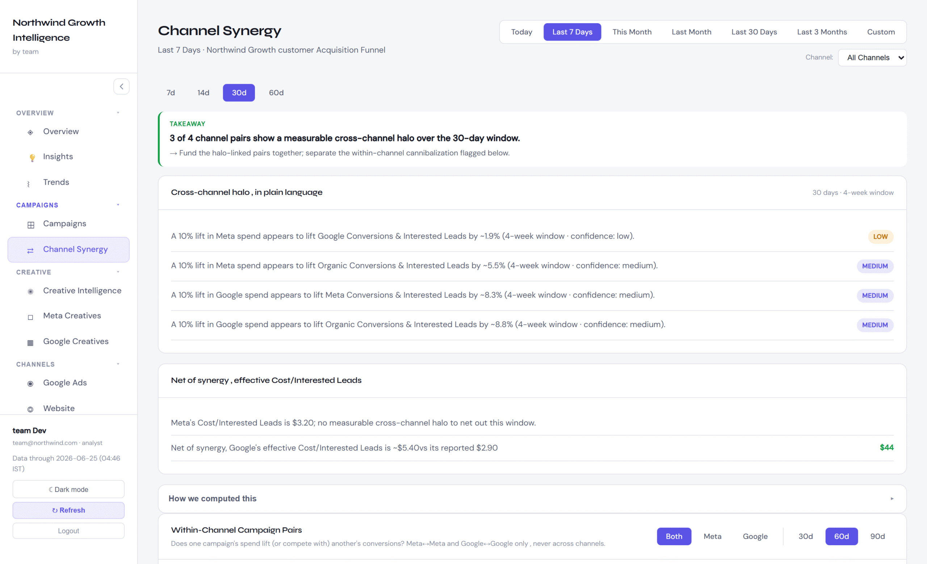The height and width of the screenshot is (564, 927).
Task: Click the TAKEAWAY headline text
Action: 345,138
